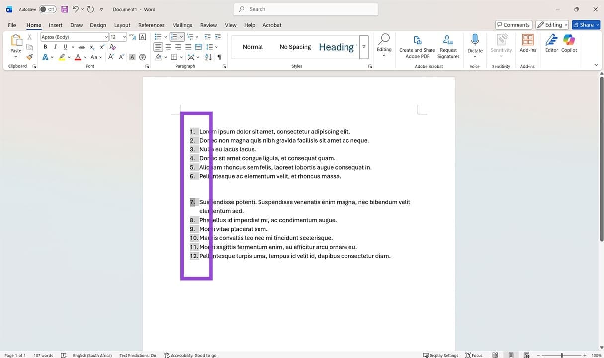
Task: Toggle subscript formatting
Action: (x=92, y=47)
